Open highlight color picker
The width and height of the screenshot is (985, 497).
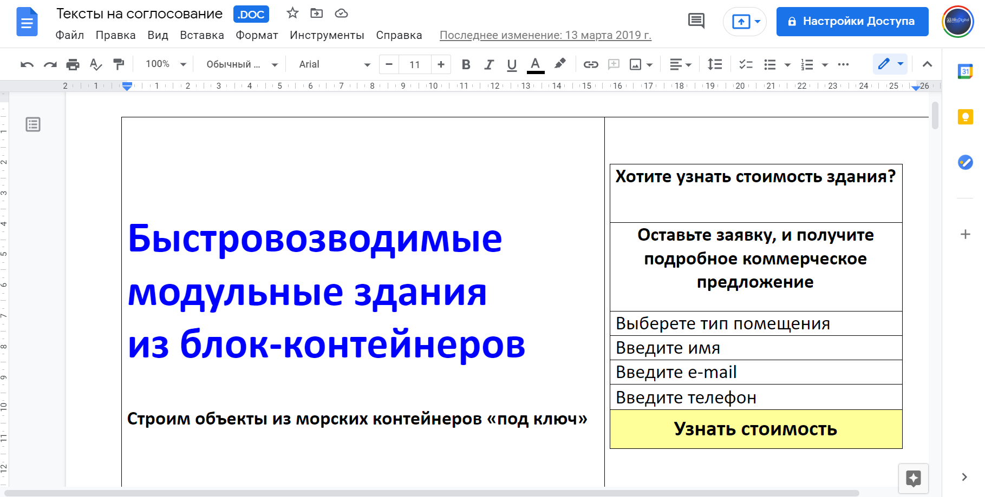point(560,64)
